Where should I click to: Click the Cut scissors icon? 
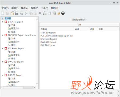26,13
